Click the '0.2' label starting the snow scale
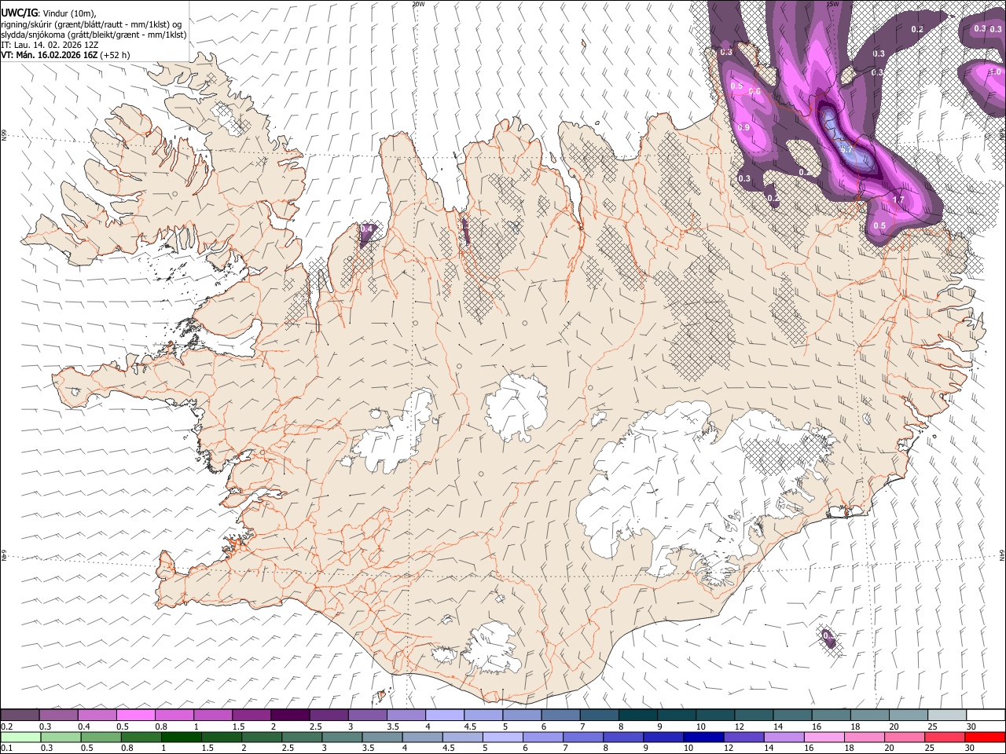Viewport: 1006px width, 754px height. click(6, 727)
